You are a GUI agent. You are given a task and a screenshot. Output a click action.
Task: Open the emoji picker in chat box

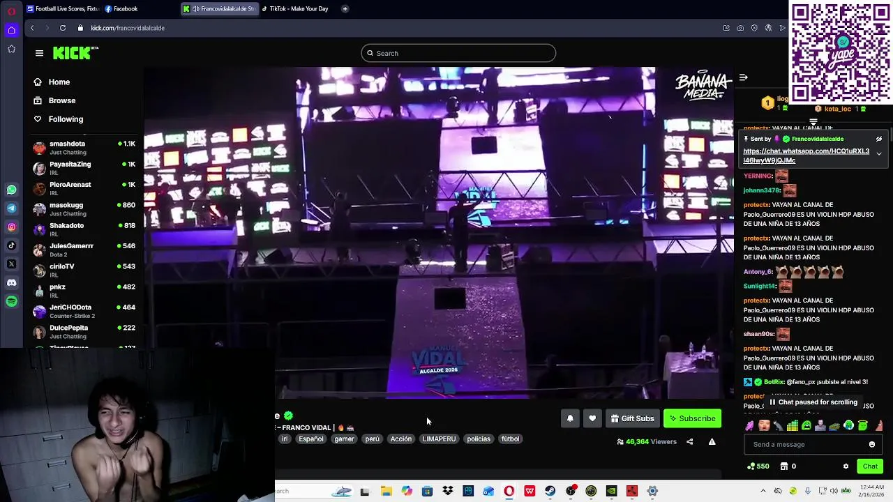pyautogui.click(x=871, y=444)
